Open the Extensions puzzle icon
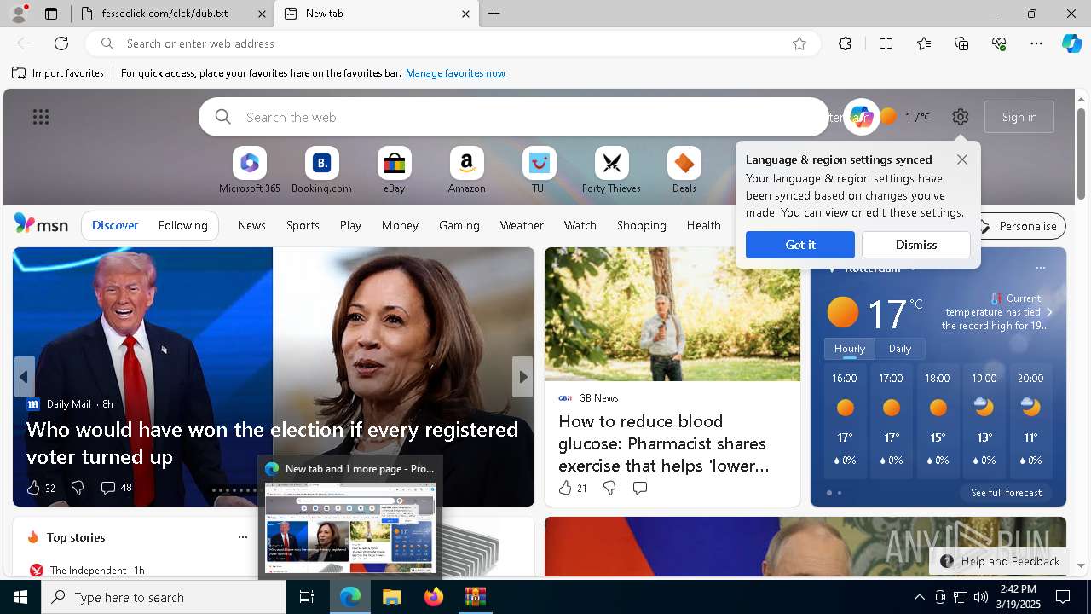 tap(845, 43)
